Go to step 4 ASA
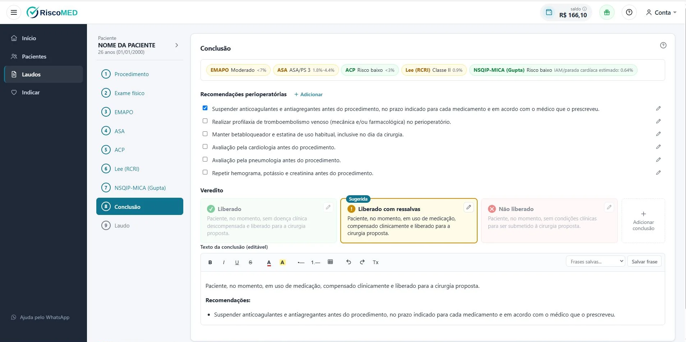 [x=140, y=131]
